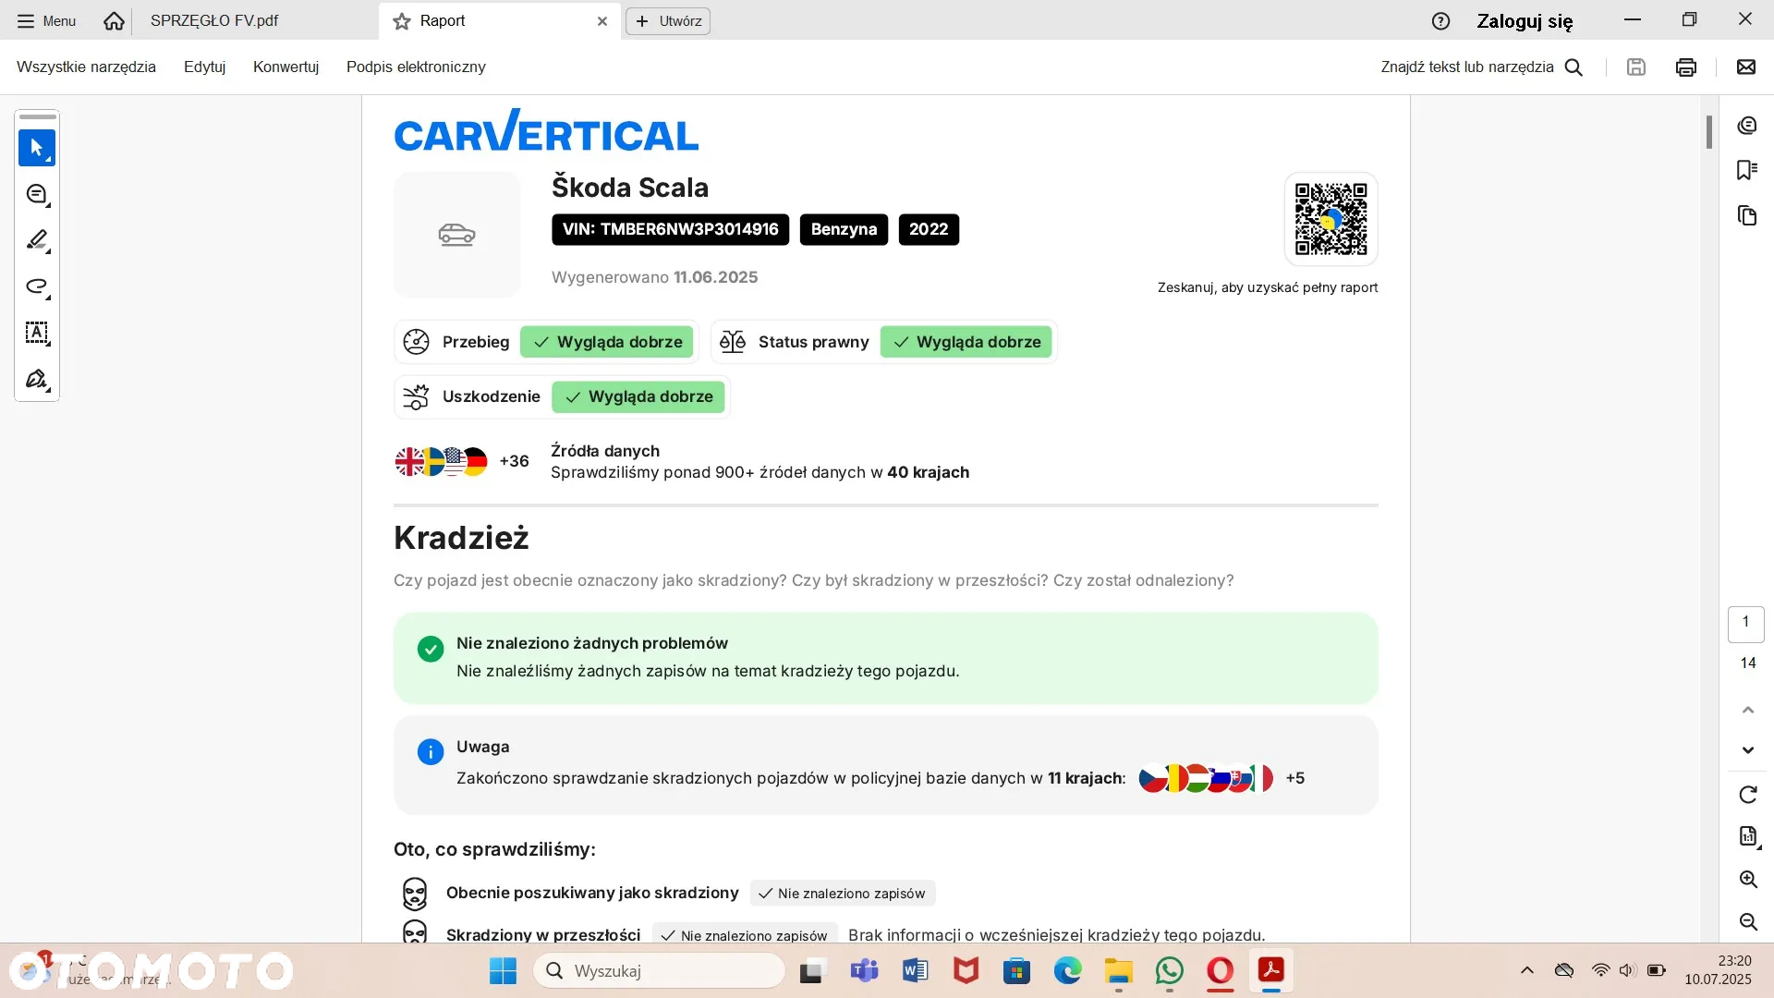This screenshot has height=998, width=1774.
Task: Star the Raport document
Action: pos(402,21)
